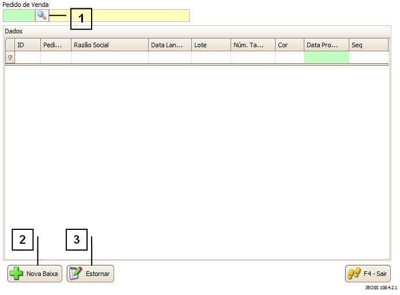
Task: Sort by the Data Pro... column header
Action: [326, 45]
